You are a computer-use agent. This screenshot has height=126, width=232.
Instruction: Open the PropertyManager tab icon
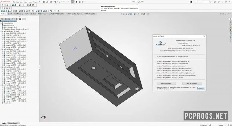(6, 19)
